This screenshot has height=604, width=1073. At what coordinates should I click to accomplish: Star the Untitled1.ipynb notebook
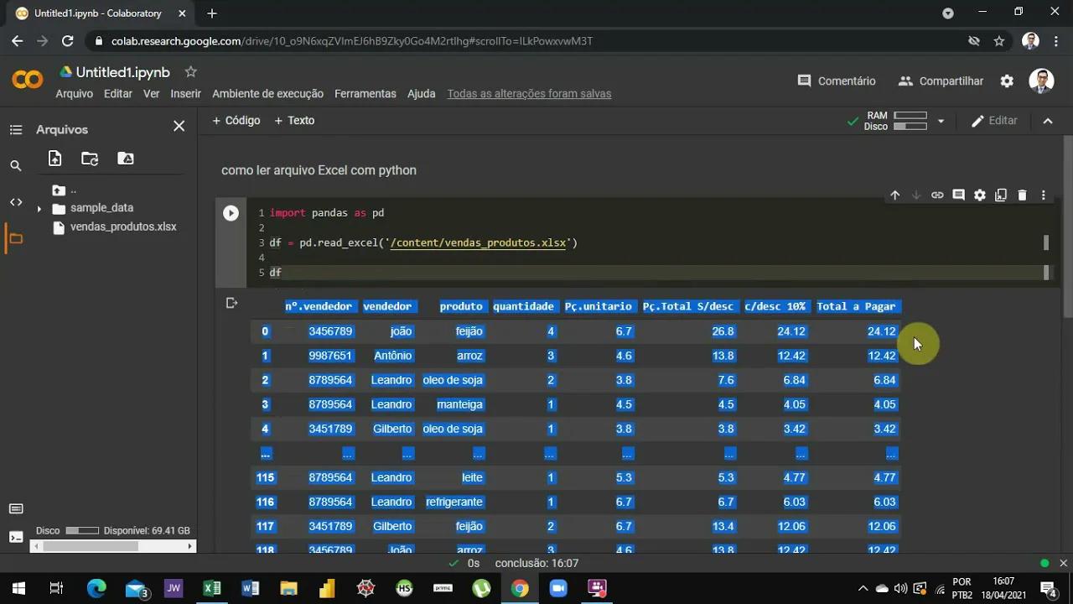[191, 72]
